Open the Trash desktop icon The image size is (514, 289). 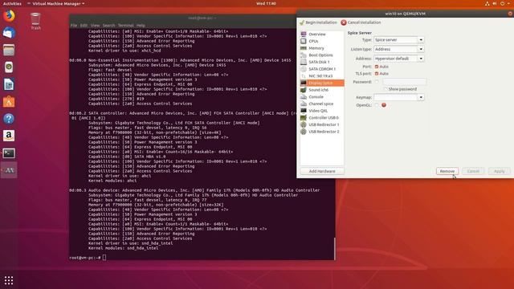35,21
